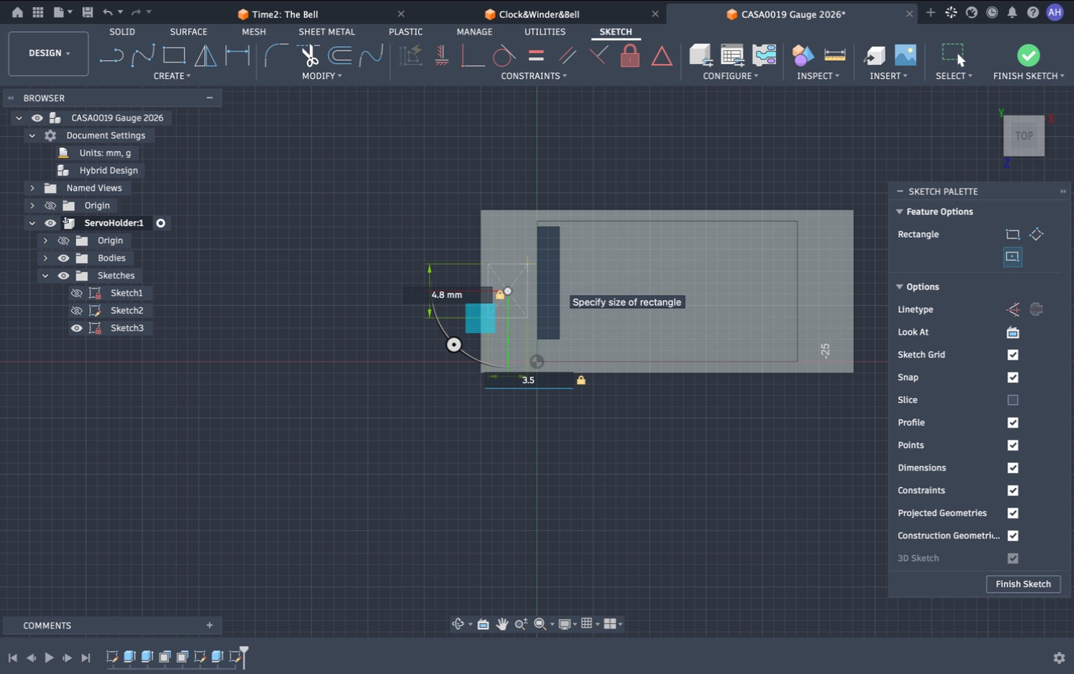
Task: Show Sketch1 via its eye icon
Action: [76, 293]
